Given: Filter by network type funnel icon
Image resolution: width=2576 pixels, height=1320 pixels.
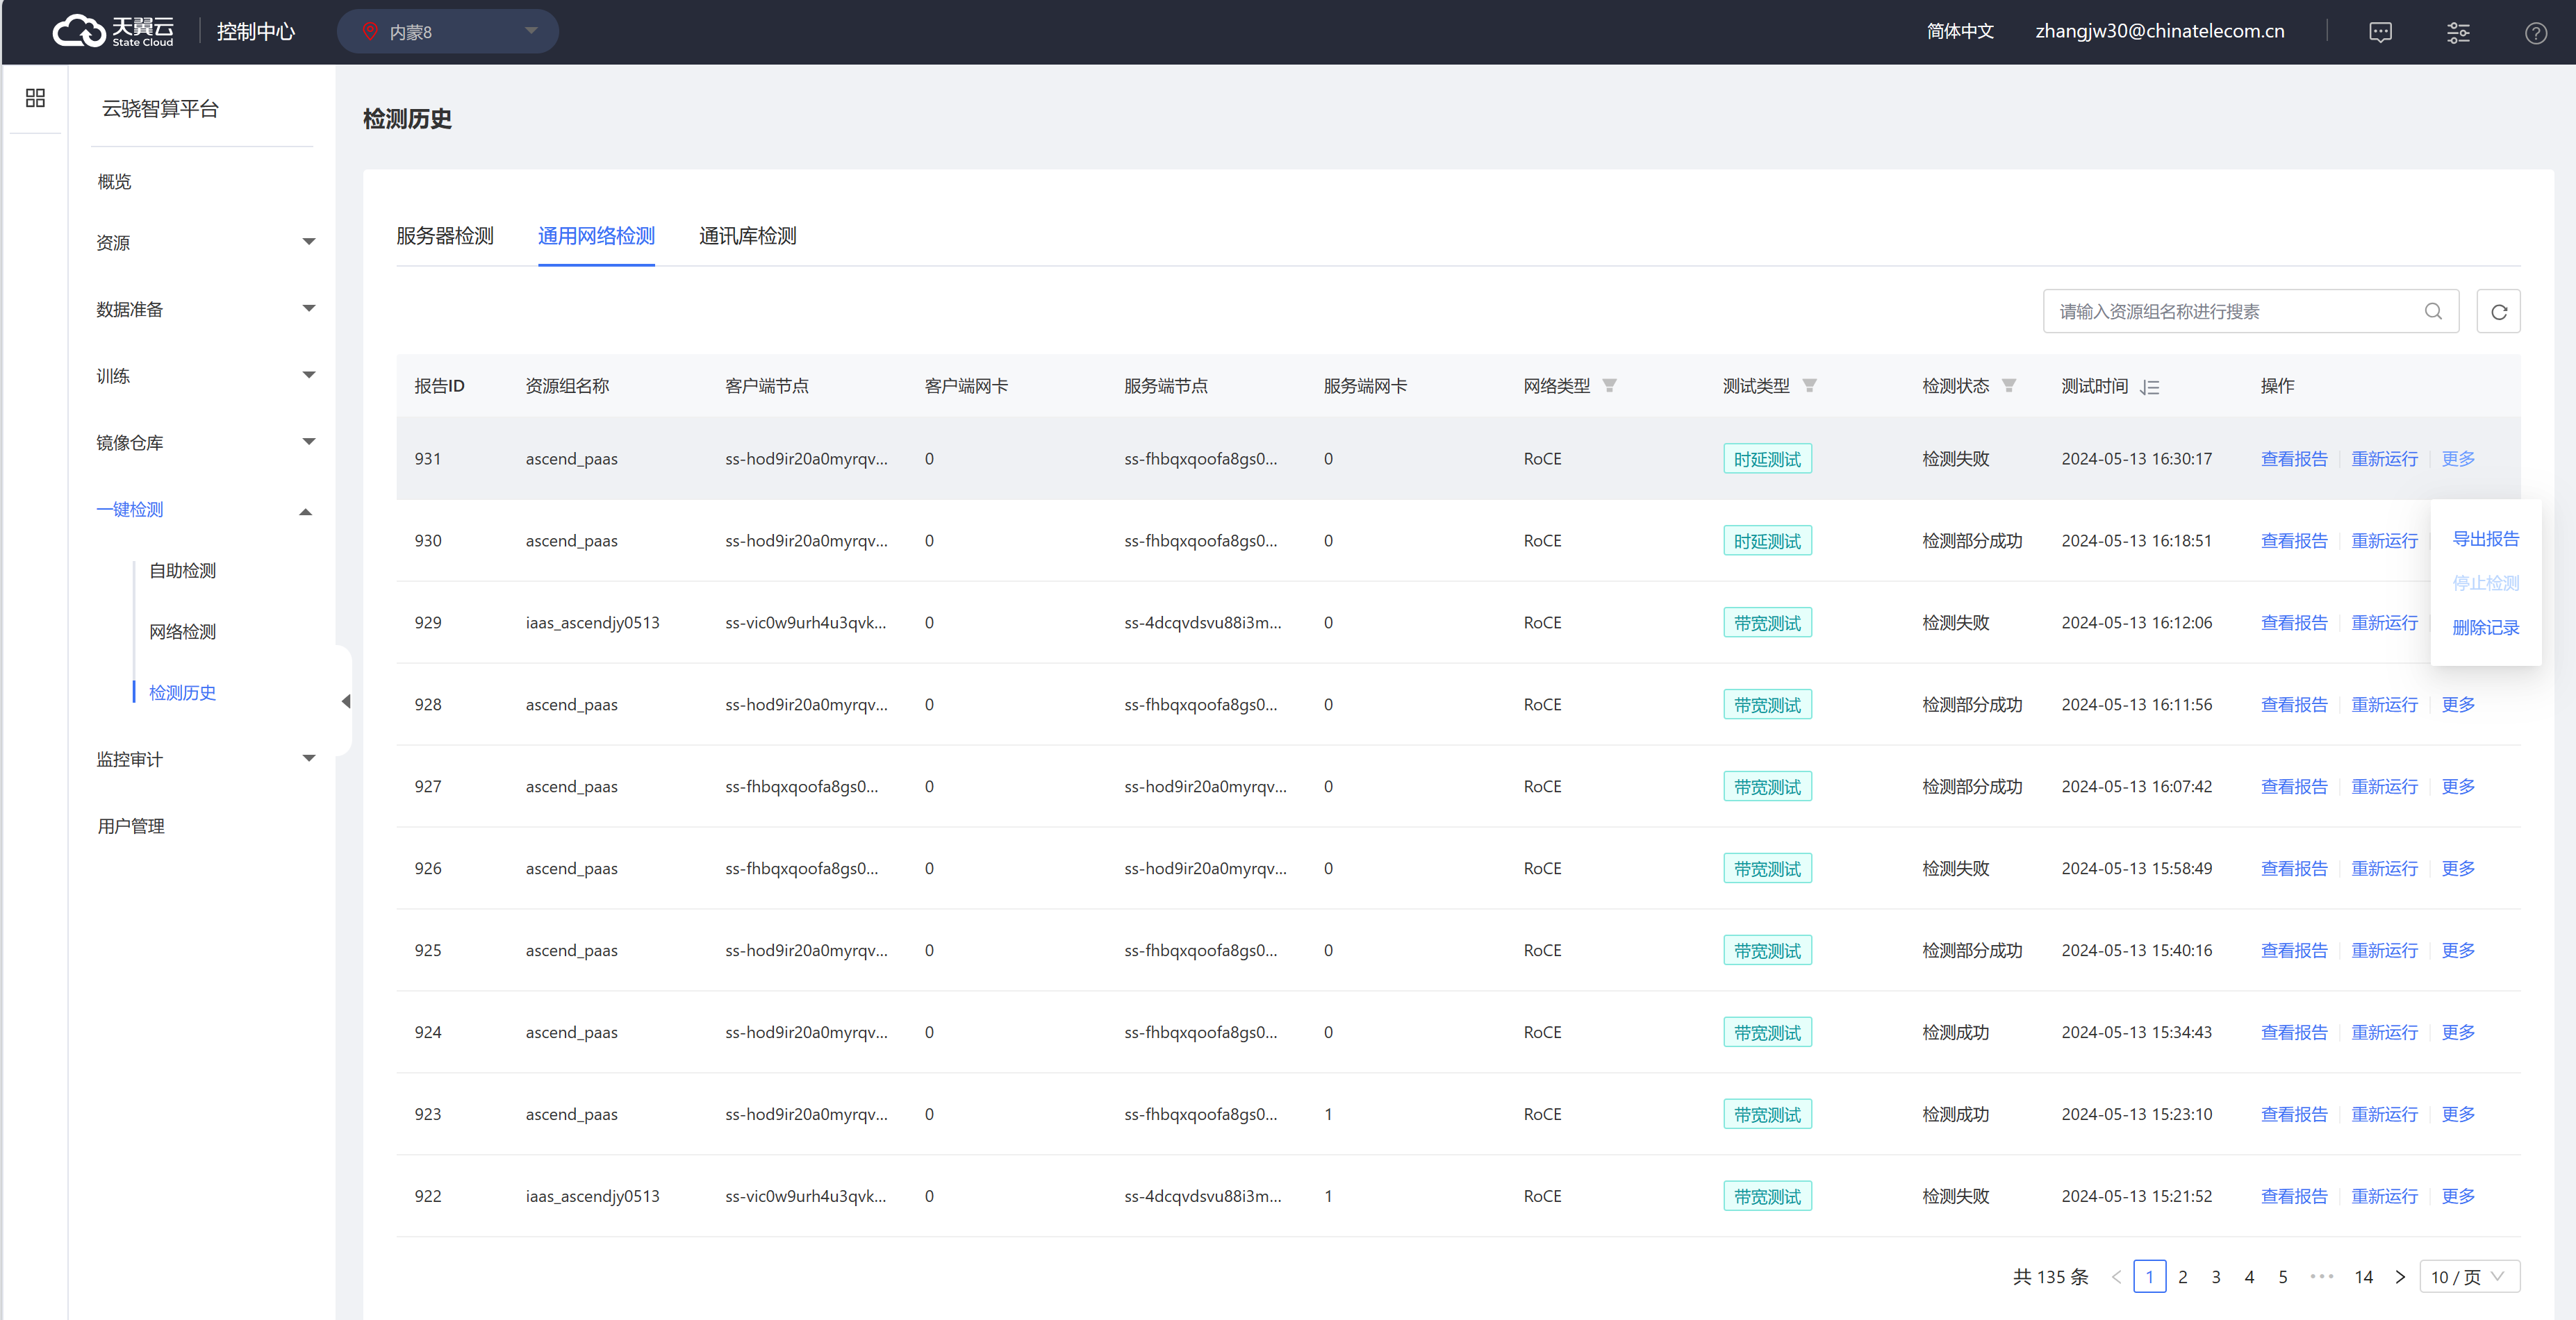Looking at the screenshot, I should [x=1609, y=385].
